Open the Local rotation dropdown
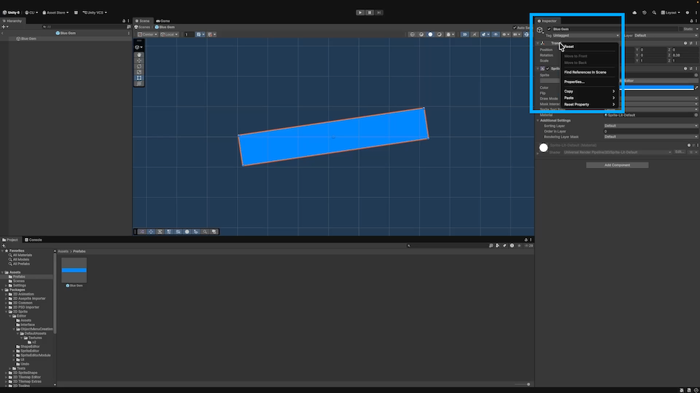Image resolution: width=700 pixels, height=393 pixels. click(169, 34)
